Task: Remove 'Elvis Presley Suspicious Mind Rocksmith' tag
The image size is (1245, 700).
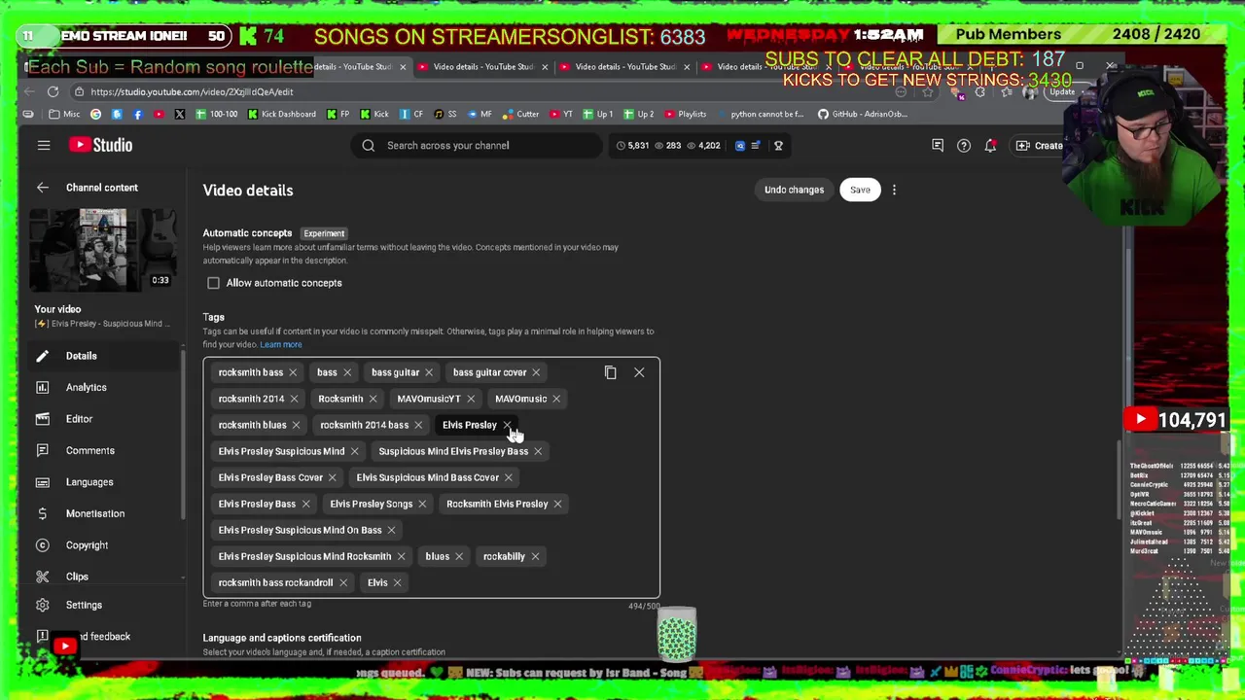Action: (401, 556)
